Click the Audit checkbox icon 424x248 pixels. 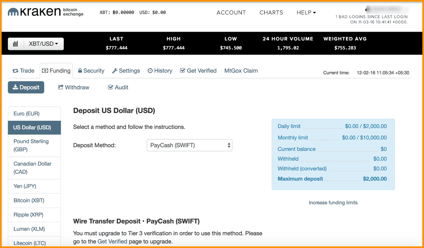pyautogui.click(x=110, y=87)
